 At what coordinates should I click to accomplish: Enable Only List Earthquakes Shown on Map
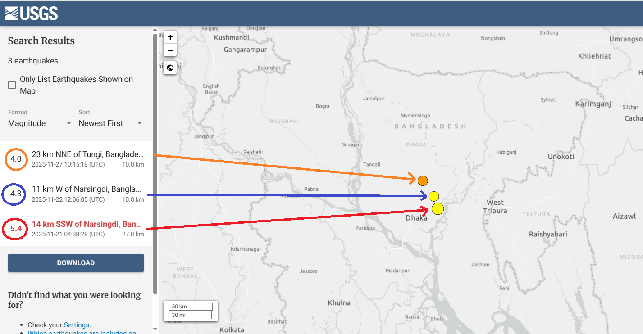(12, 85)
